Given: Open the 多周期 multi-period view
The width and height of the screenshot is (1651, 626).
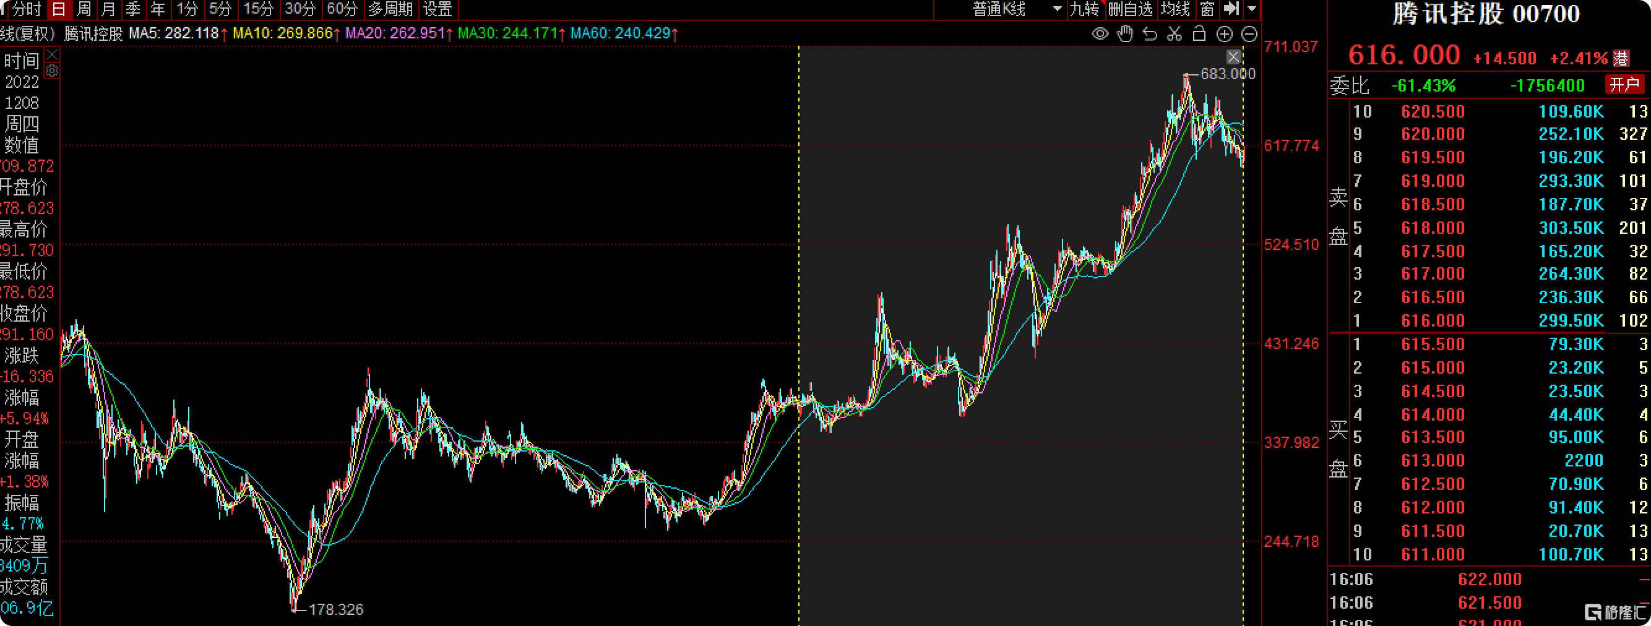Looking at the screenshot, I should tap(390, 9).
